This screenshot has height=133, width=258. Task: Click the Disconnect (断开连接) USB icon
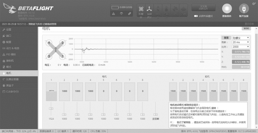(244, 9)
